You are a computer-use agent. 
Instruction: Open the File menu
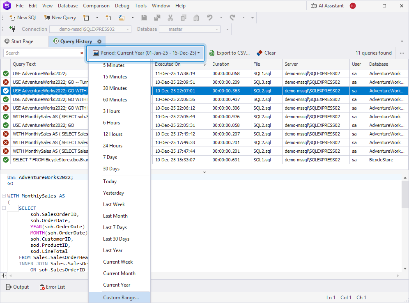[20, 6]
